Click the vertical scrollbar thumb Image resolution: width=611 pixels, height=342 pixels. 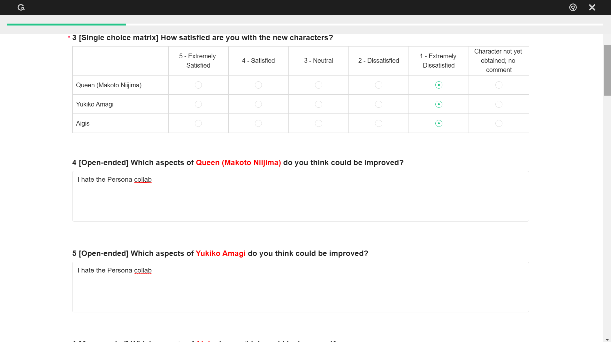(x=607, y=70)
